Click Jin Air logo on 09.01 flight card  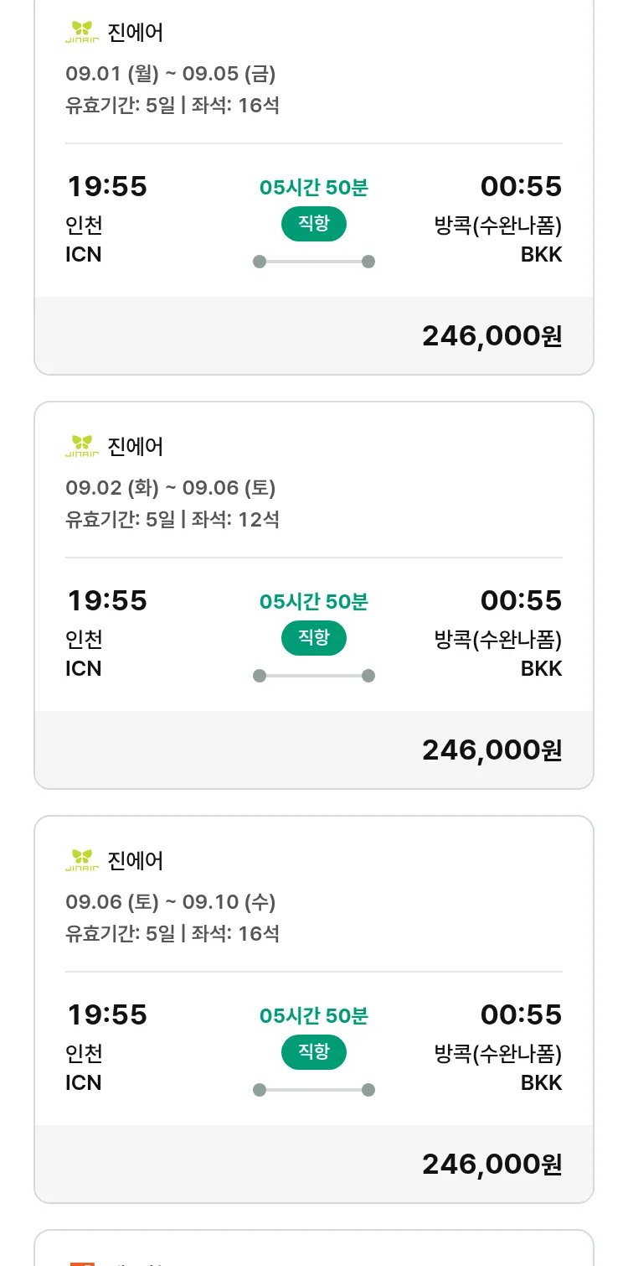(x=82, y=33)
